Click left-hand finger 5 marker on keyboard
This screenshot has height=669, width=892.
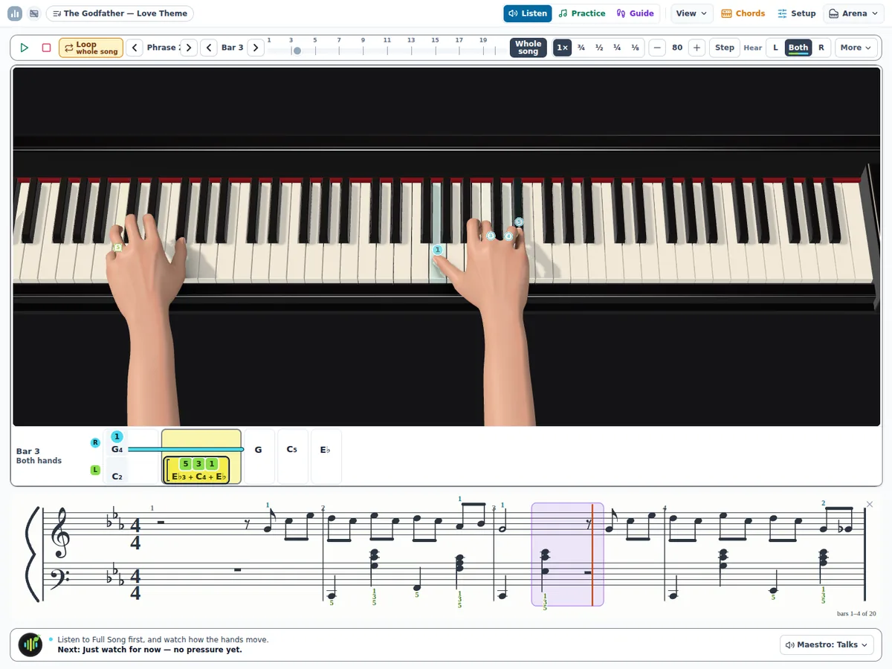(117, 248)
